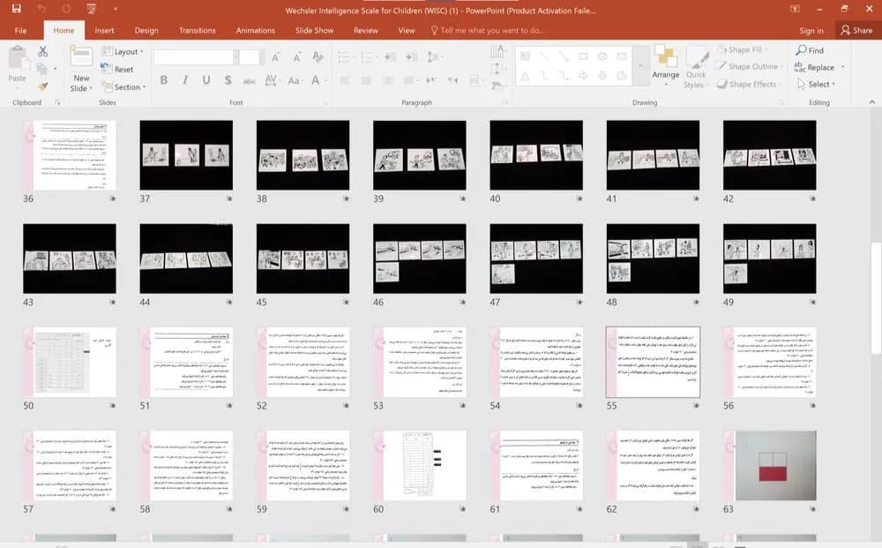Start slideshow from beginning using Quick Access icon
This screenshot has height=548, width=882.
(x=92, y=9)
